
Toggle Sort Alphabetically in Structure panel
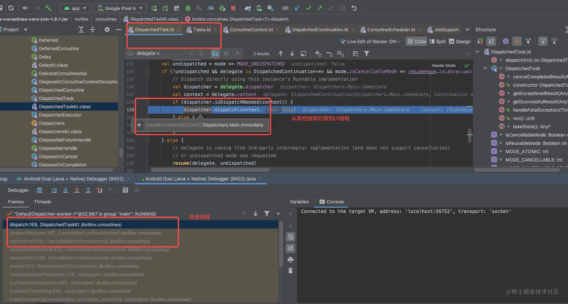491,41
